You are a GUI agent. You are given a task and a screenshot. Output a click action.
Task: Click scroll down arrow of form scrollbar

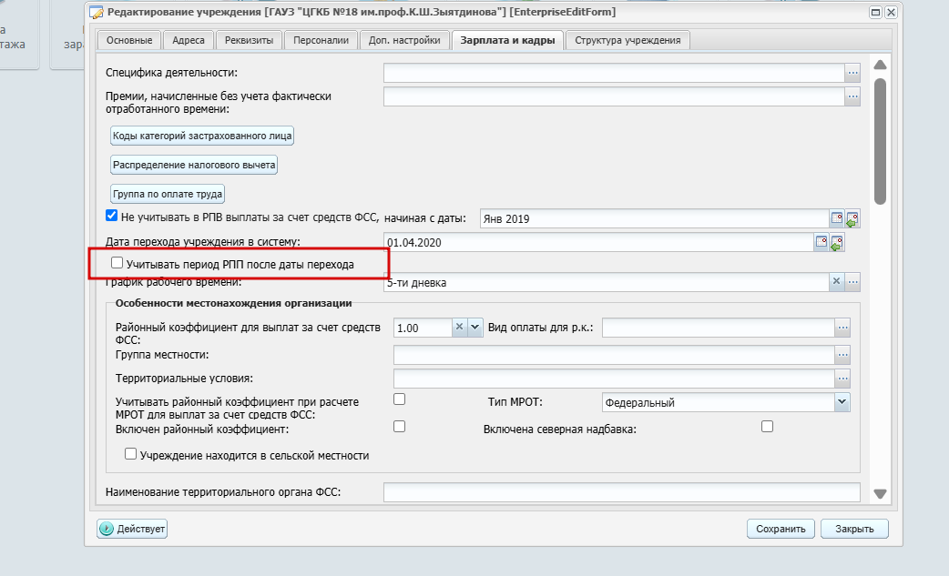click(x=880, y=494)
